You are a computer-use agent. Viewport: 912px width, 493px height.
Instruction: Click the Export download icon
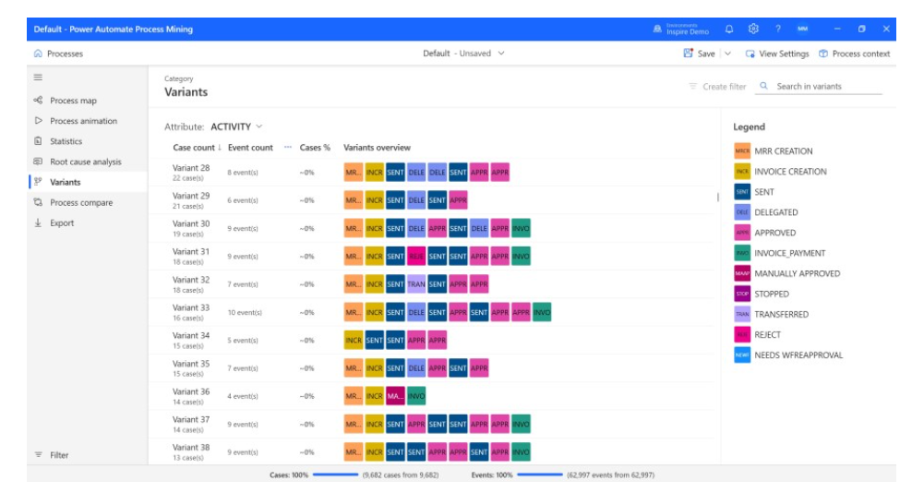[38, 222]
